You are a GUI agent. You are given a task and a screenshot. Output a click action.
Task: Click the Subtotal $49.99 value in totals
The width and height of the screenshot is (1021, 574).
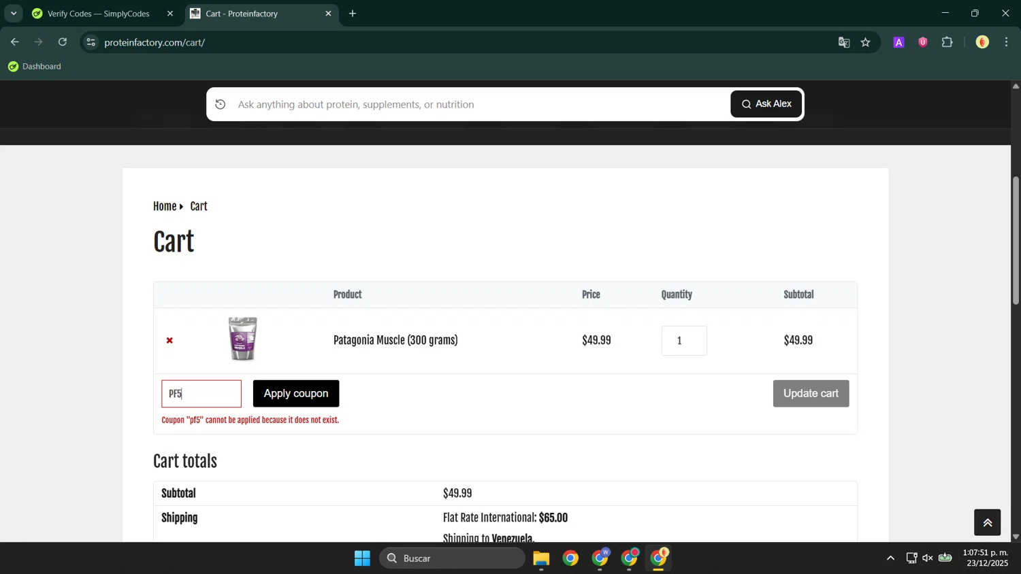pyautogui.click(x=457, y=494)
